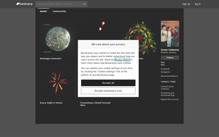The width and height of the screenshot is (219, 137).
Task: Open the log in link
Action: pos(197,4)
